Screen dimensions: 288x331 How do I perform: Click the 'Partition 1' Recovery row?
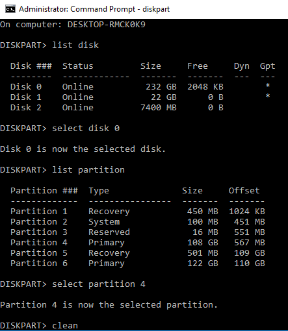click(138, 212)
